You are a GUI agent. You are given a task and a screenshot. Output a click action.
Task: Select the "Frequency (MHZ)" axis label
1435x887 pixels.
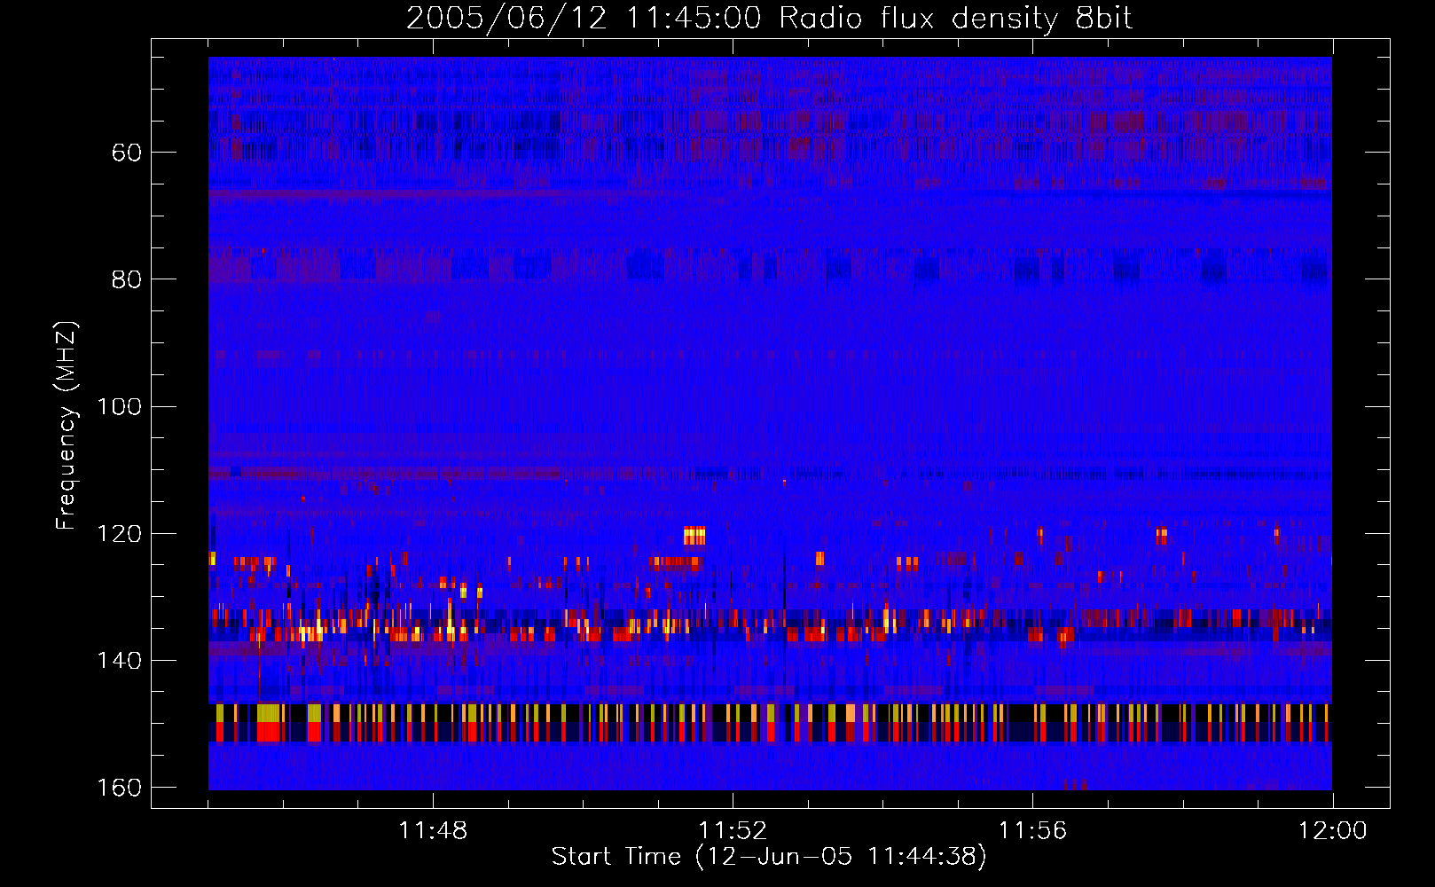click(67, 425)
